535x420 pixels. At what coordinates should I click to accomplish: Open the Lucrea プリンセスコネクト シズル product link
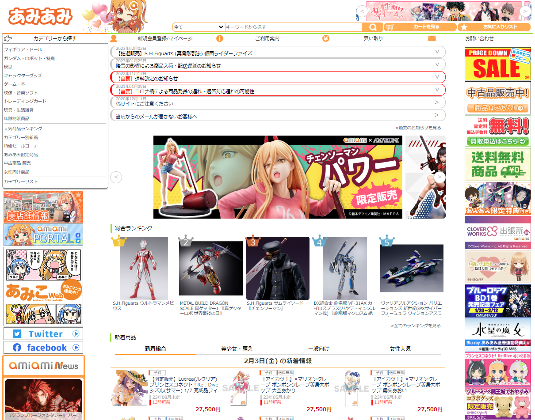coord(185,385)
